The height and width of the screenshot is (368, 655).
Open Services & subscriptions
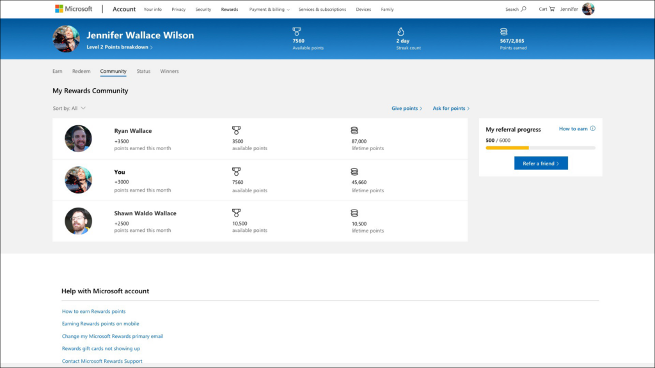(322, 9)
